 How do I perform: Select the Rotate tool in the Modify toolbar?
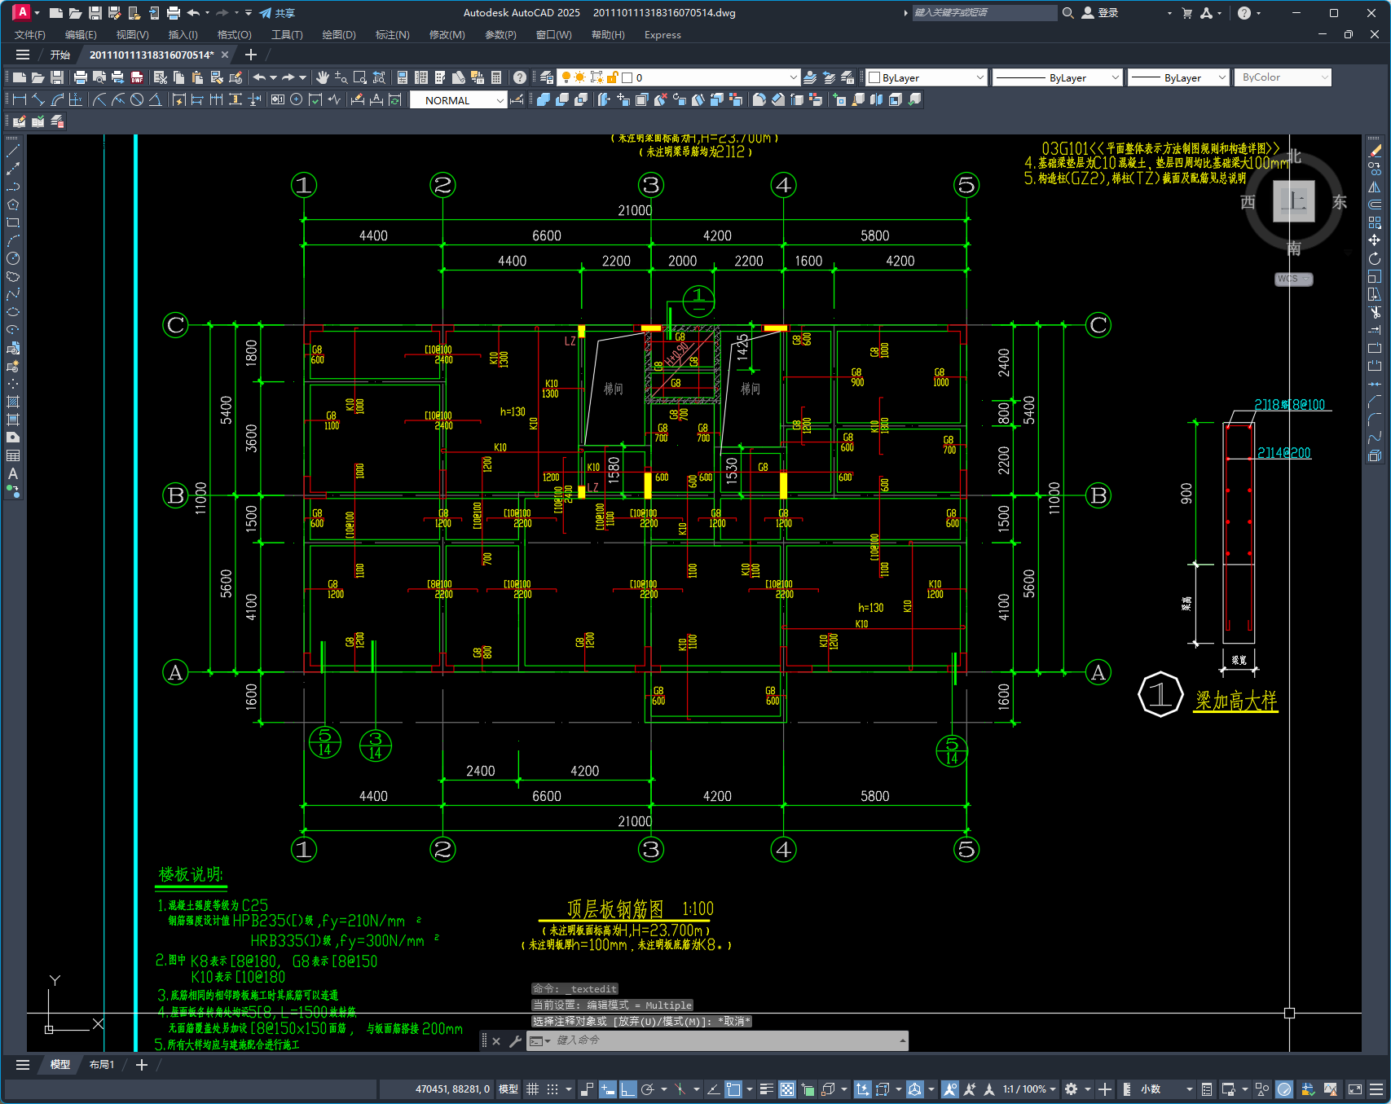[x=1375, y=258]
